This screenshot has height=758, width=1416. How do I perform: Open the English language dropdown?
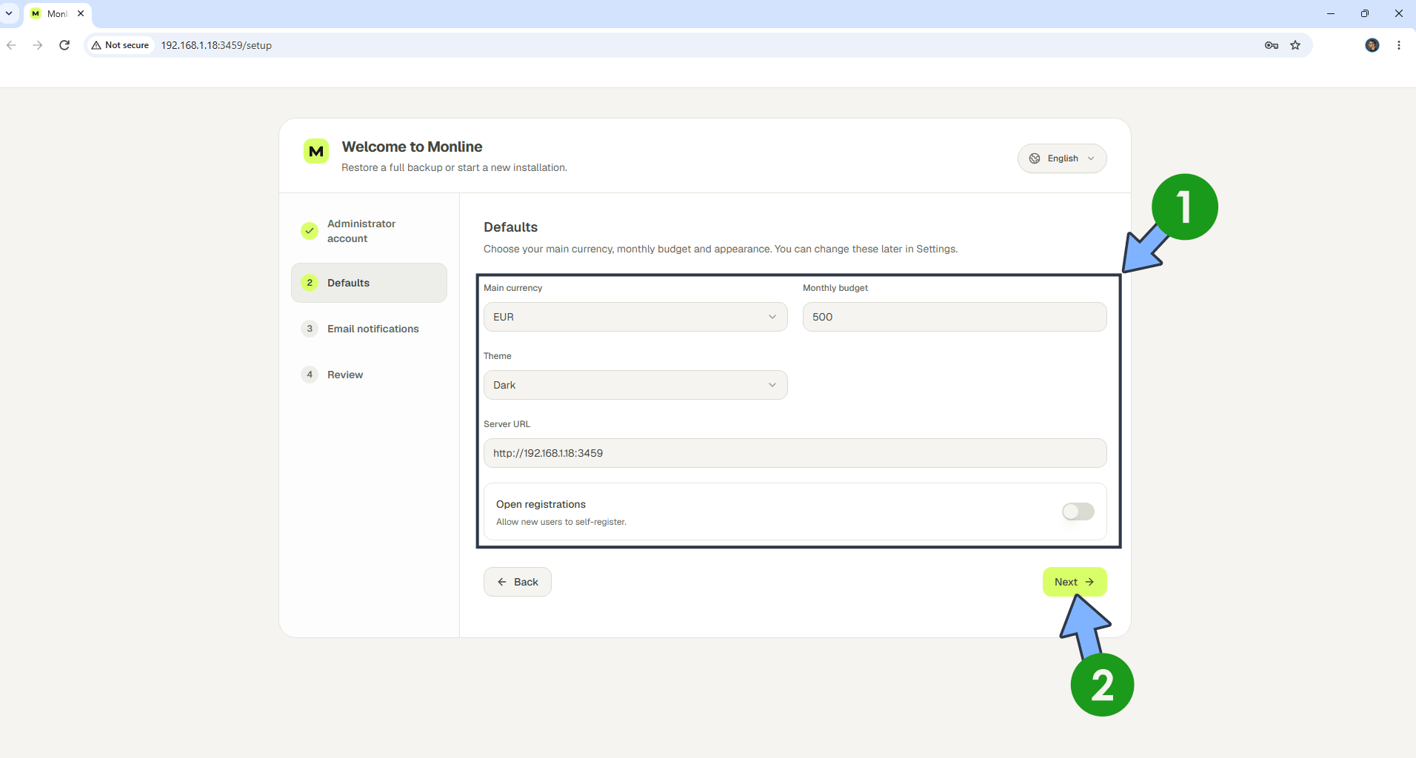click(1062, 158)
